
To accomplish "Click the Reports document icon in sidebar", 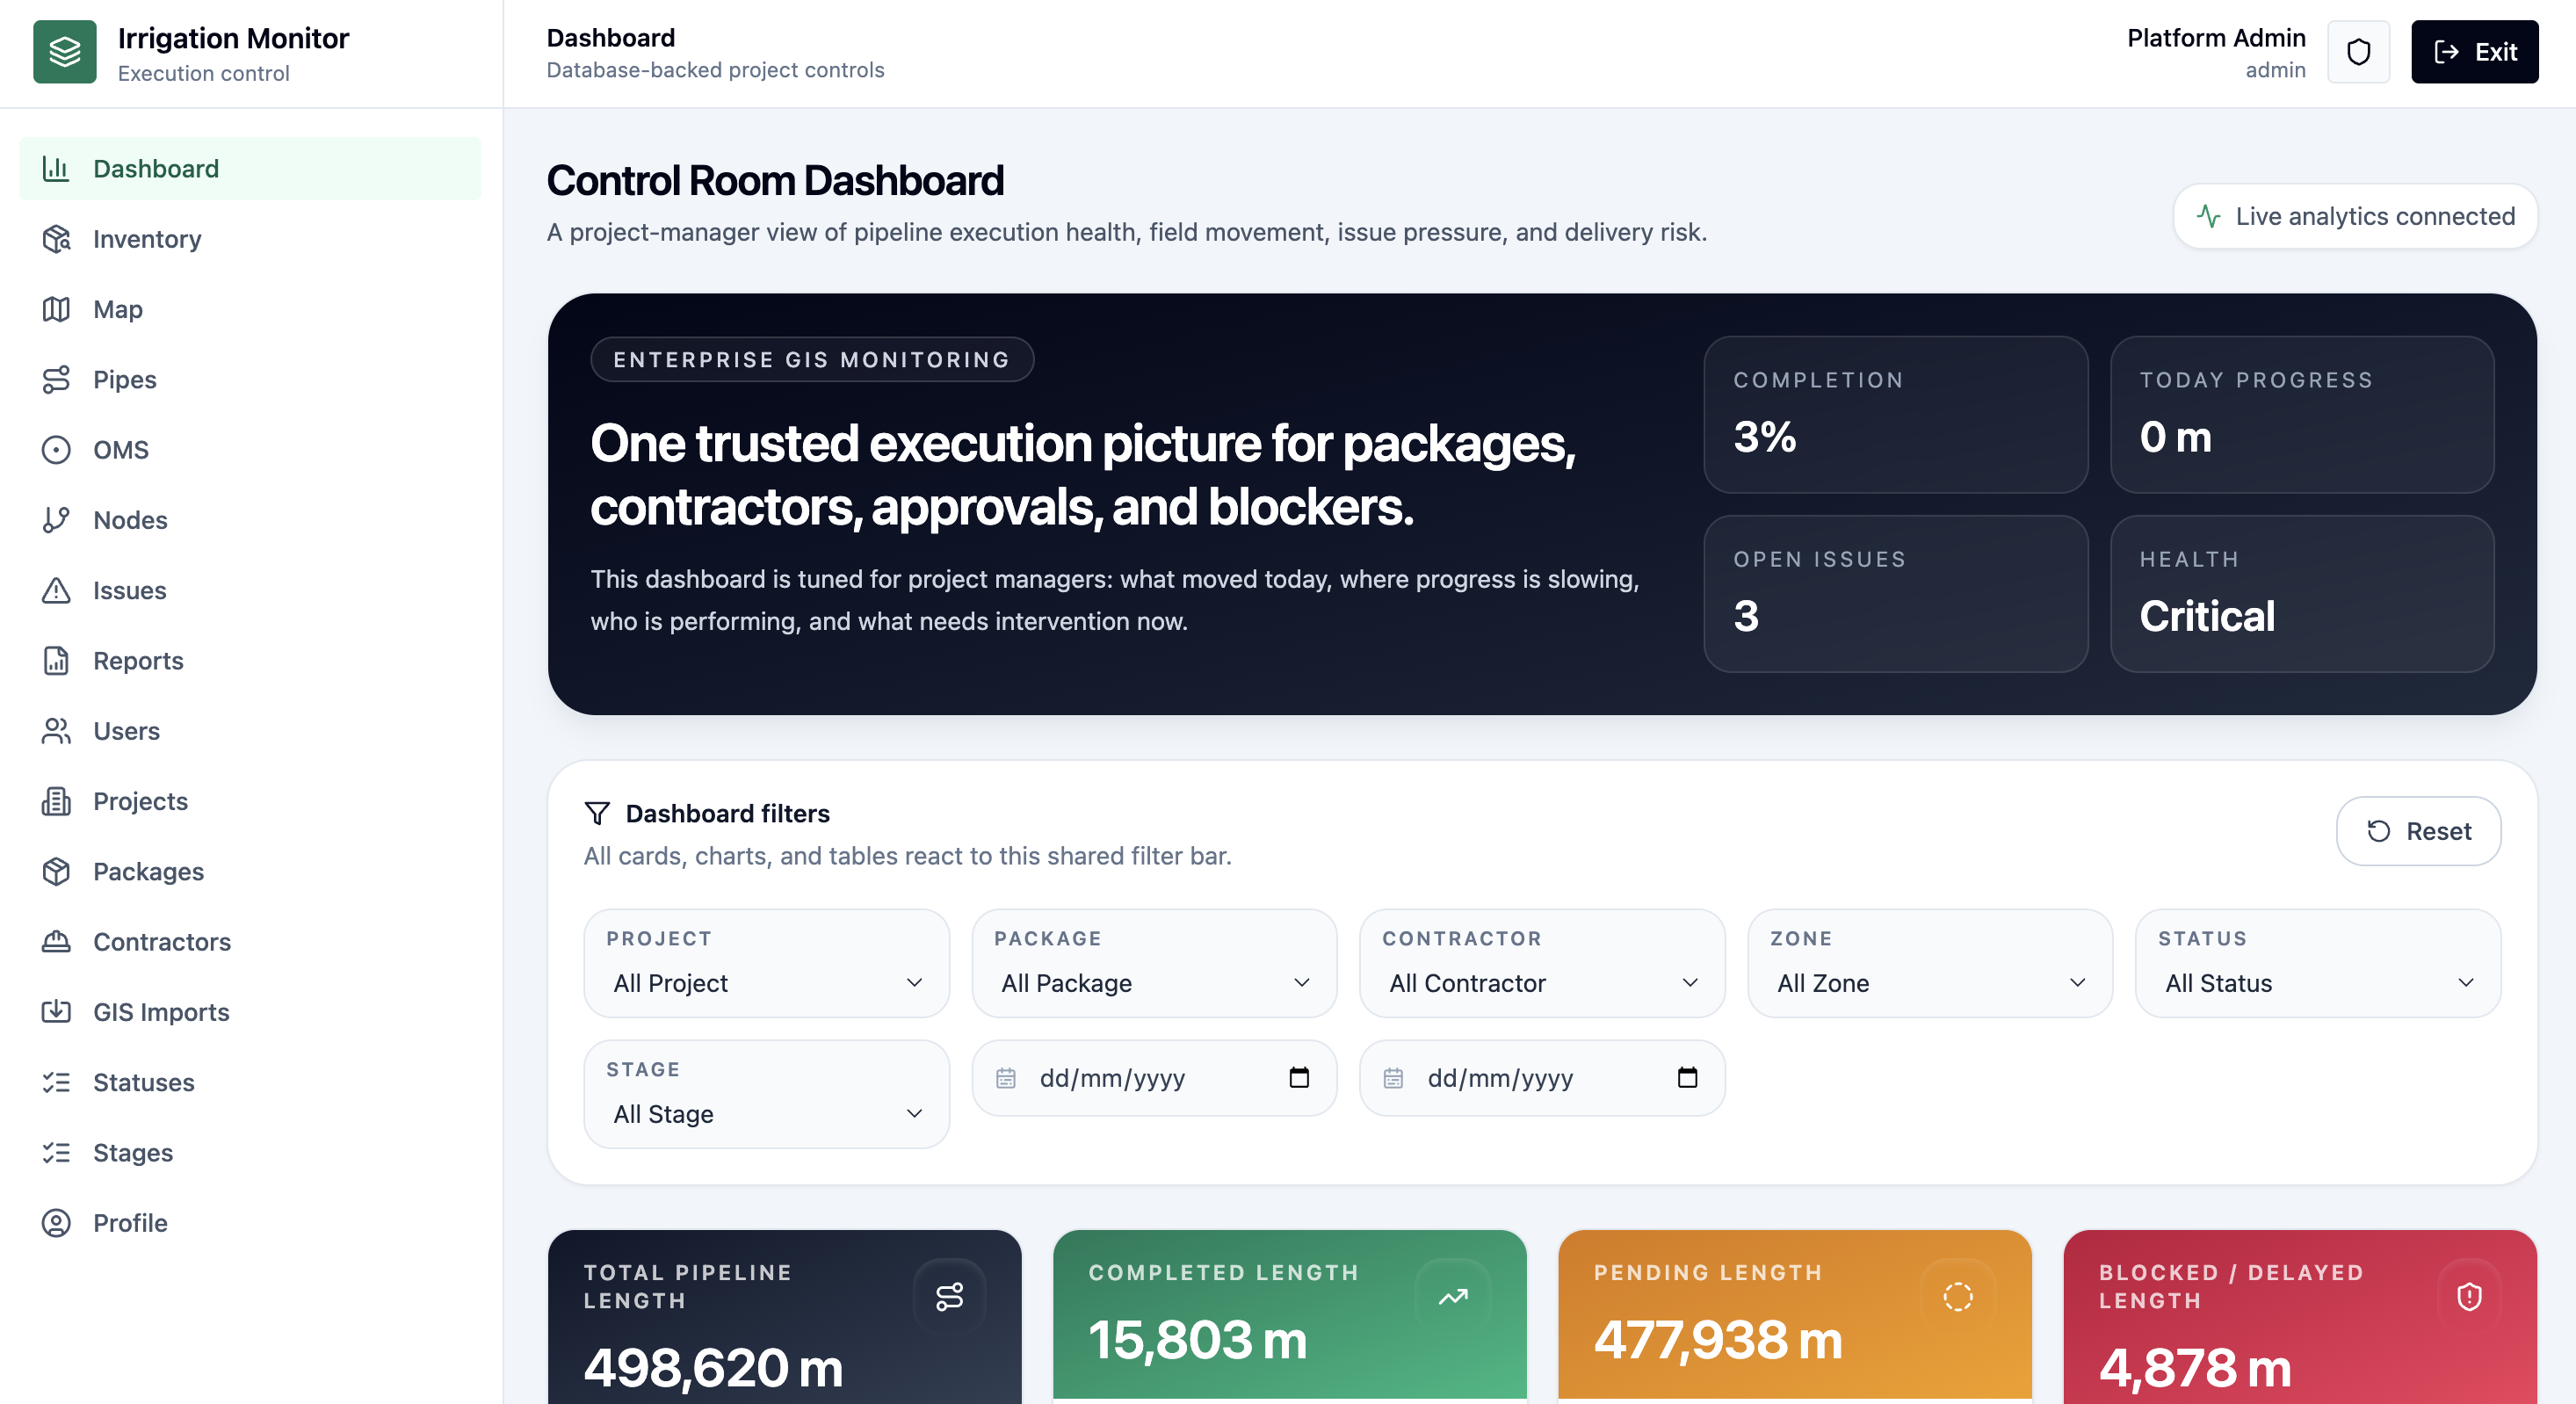I will point(56,660).
